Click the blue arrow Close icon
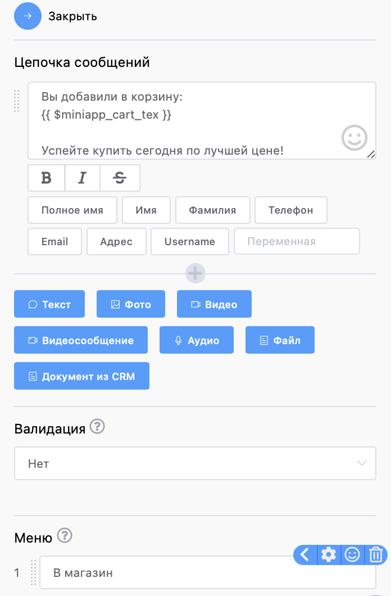 [28, 16]
